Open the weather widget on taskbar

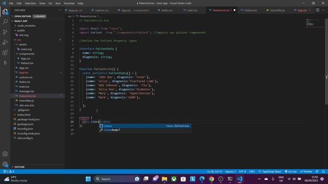coord(16,179)
